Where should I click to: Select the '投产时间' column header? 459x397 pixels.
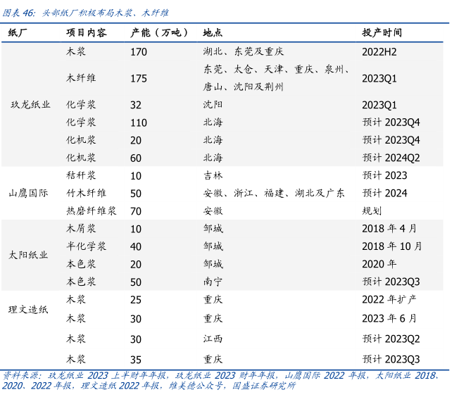382,33
